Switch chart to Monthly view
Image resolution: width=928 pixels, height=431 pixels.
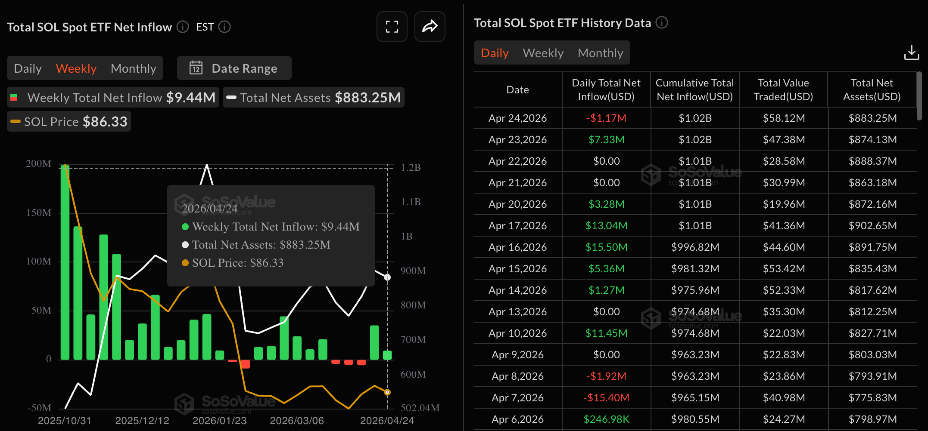point(133,68)
